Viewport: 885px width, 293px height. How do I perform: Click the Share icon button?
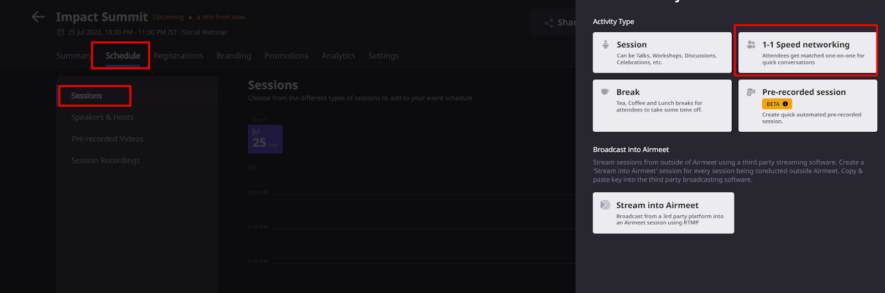(x=549, y=23)
